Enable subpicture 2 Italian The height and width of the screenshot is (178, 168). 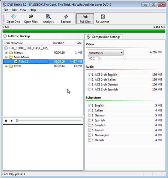[x=89, y=110]
